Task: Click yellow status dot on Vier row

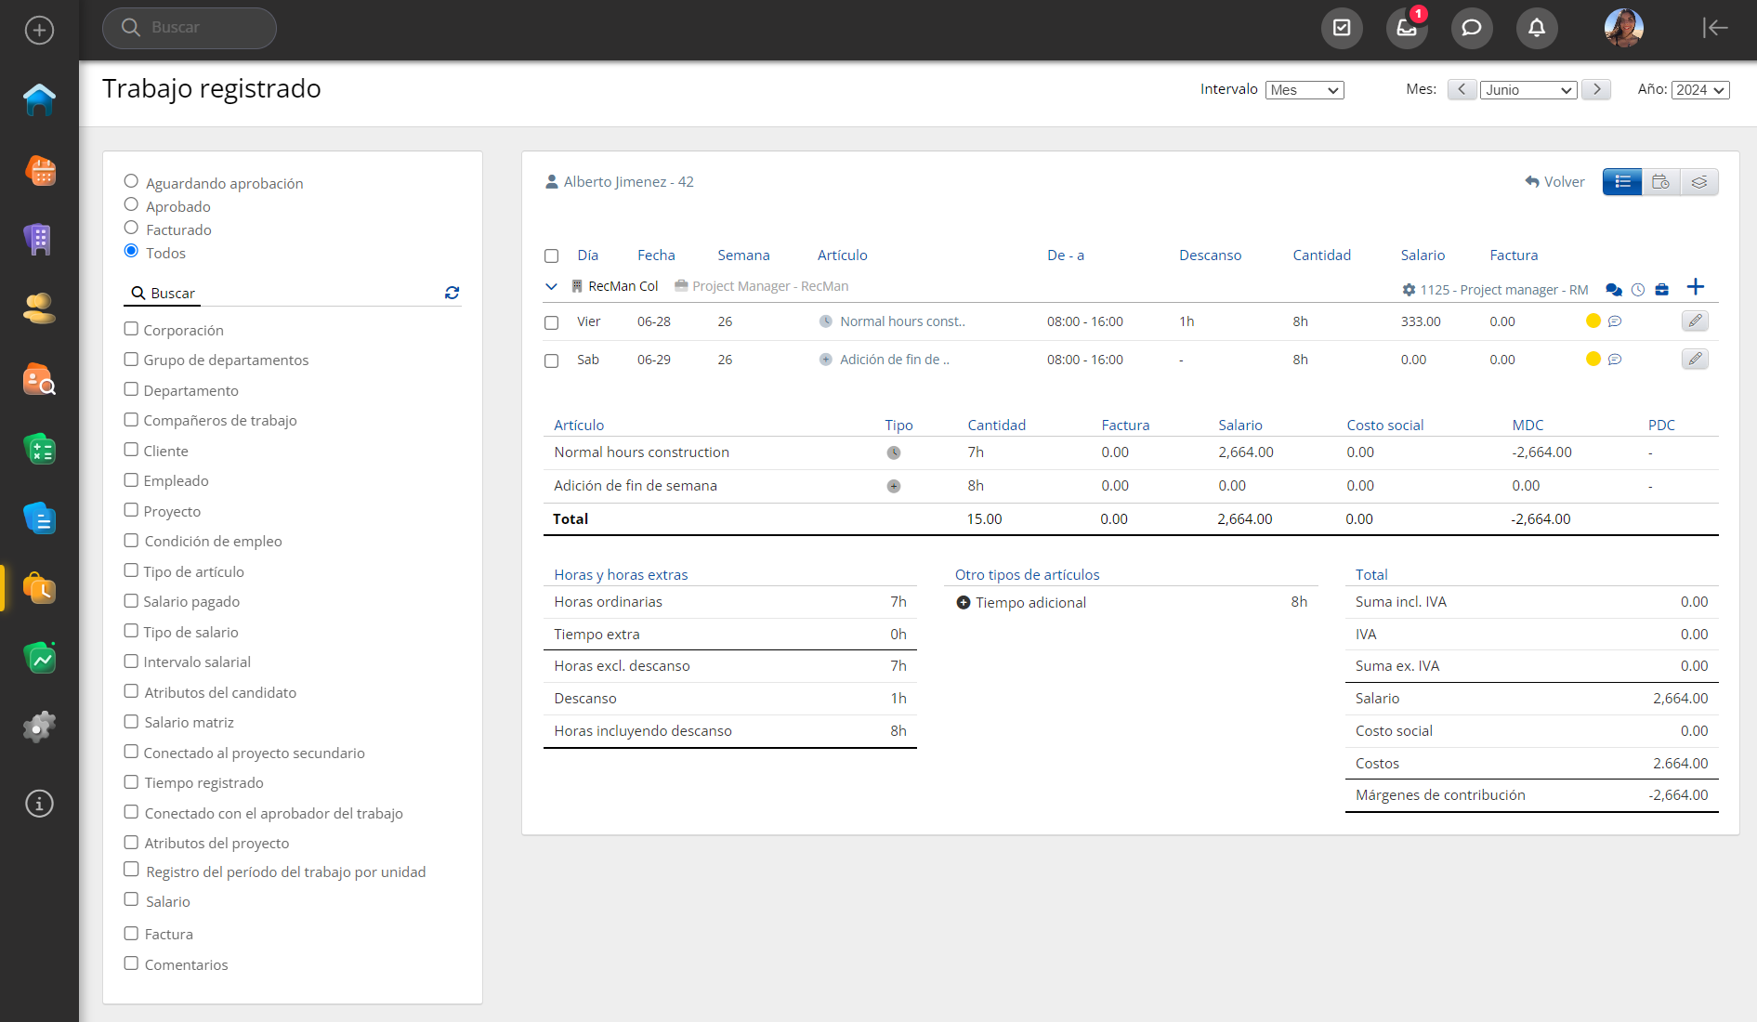Action: pos(1593,321)
